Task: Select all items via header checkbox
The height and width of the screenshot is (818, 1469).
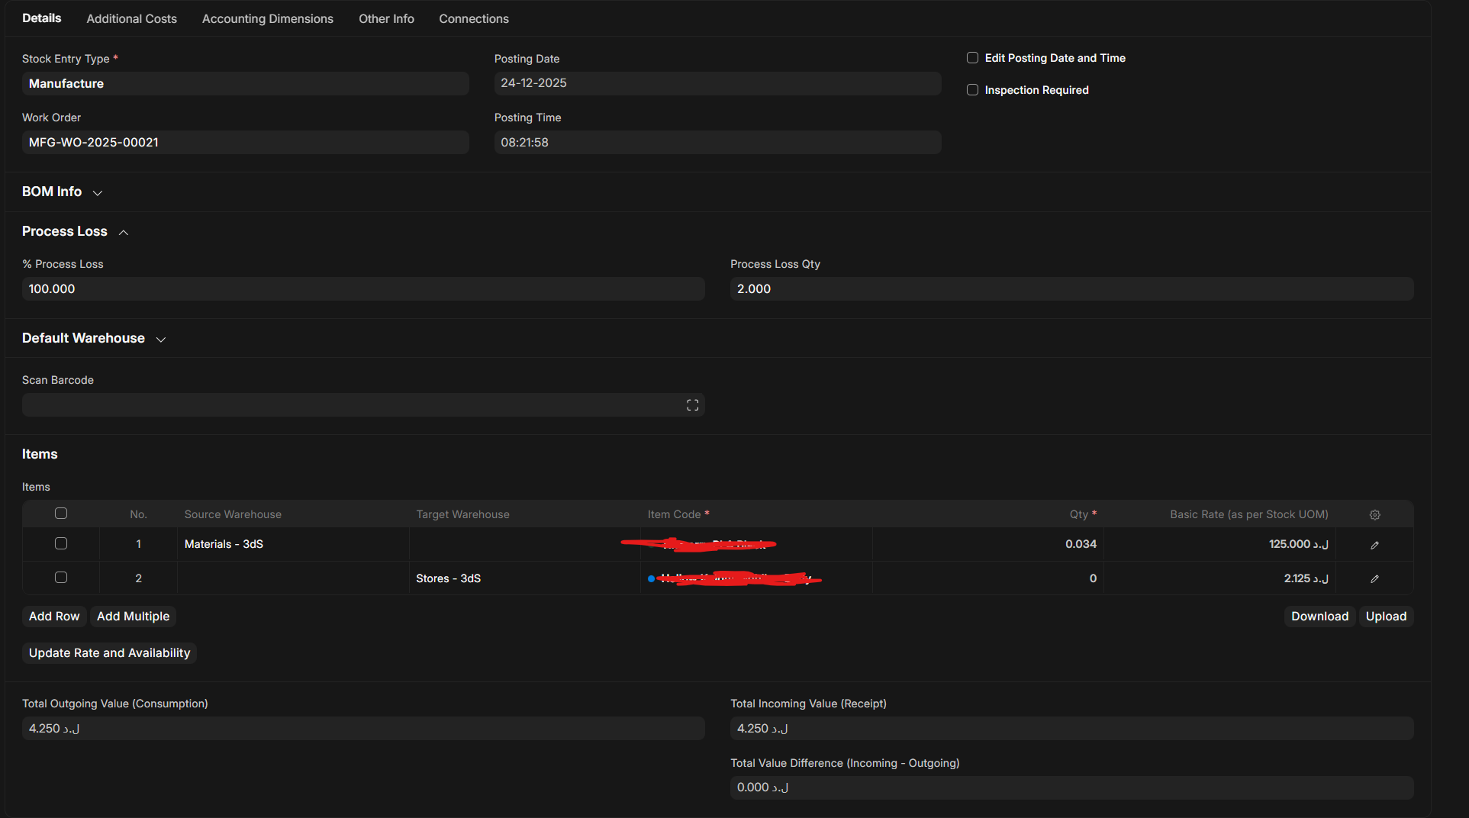Action: pos(61,514)
